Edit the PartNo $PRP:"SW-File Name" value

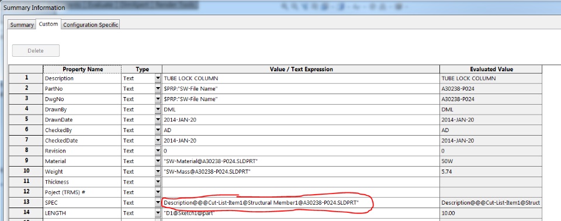click(301, 88)
